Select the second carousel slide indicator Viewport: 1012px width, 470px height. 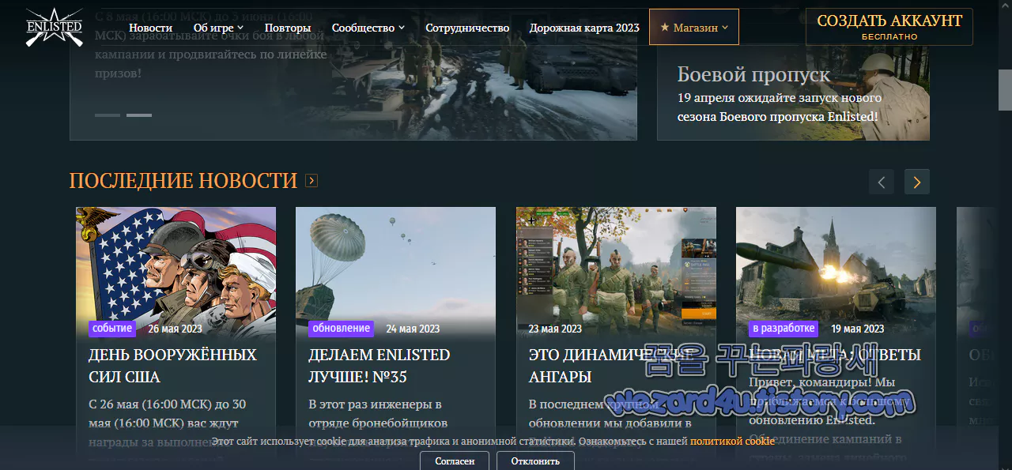tap(139, 115)
